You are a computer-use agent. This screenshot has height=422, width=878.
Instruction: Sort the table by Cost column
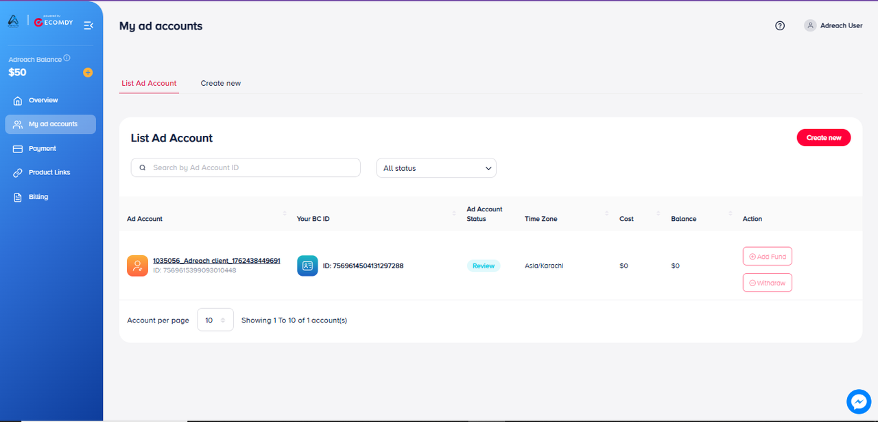[x=658, y=214]
